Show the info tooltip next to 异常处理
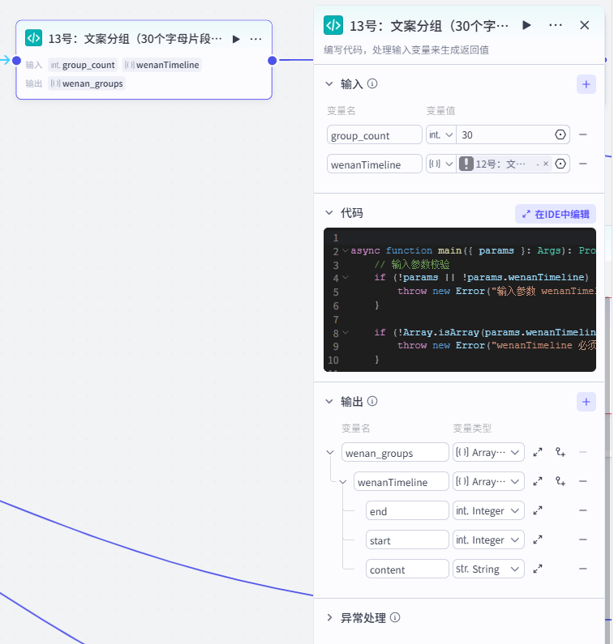This screenshot has height=644, width=614. tap(395, 617)
